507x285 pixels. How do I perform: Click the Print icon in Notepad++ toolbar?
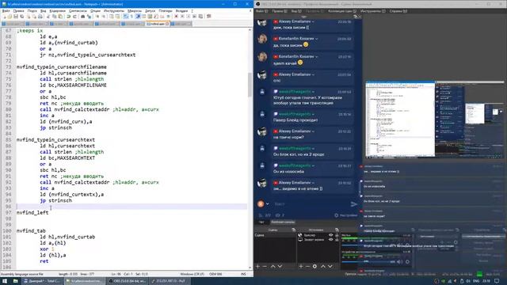click(40, 17)
